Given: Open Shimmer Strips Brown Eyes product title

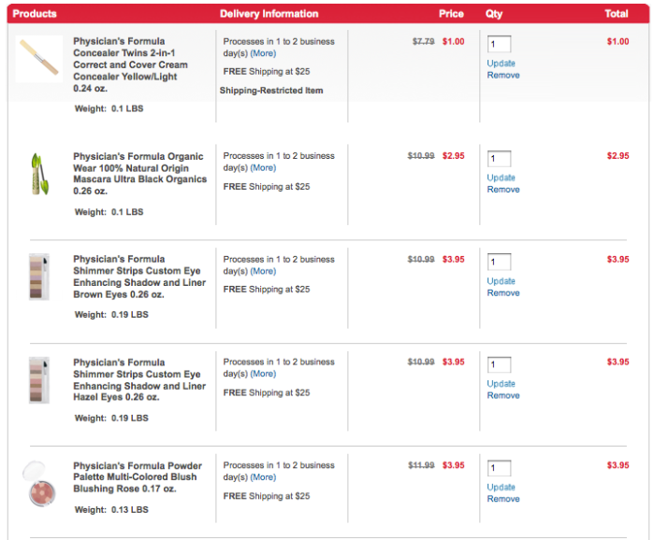Looking at the screenshot, I should [138, 277].
